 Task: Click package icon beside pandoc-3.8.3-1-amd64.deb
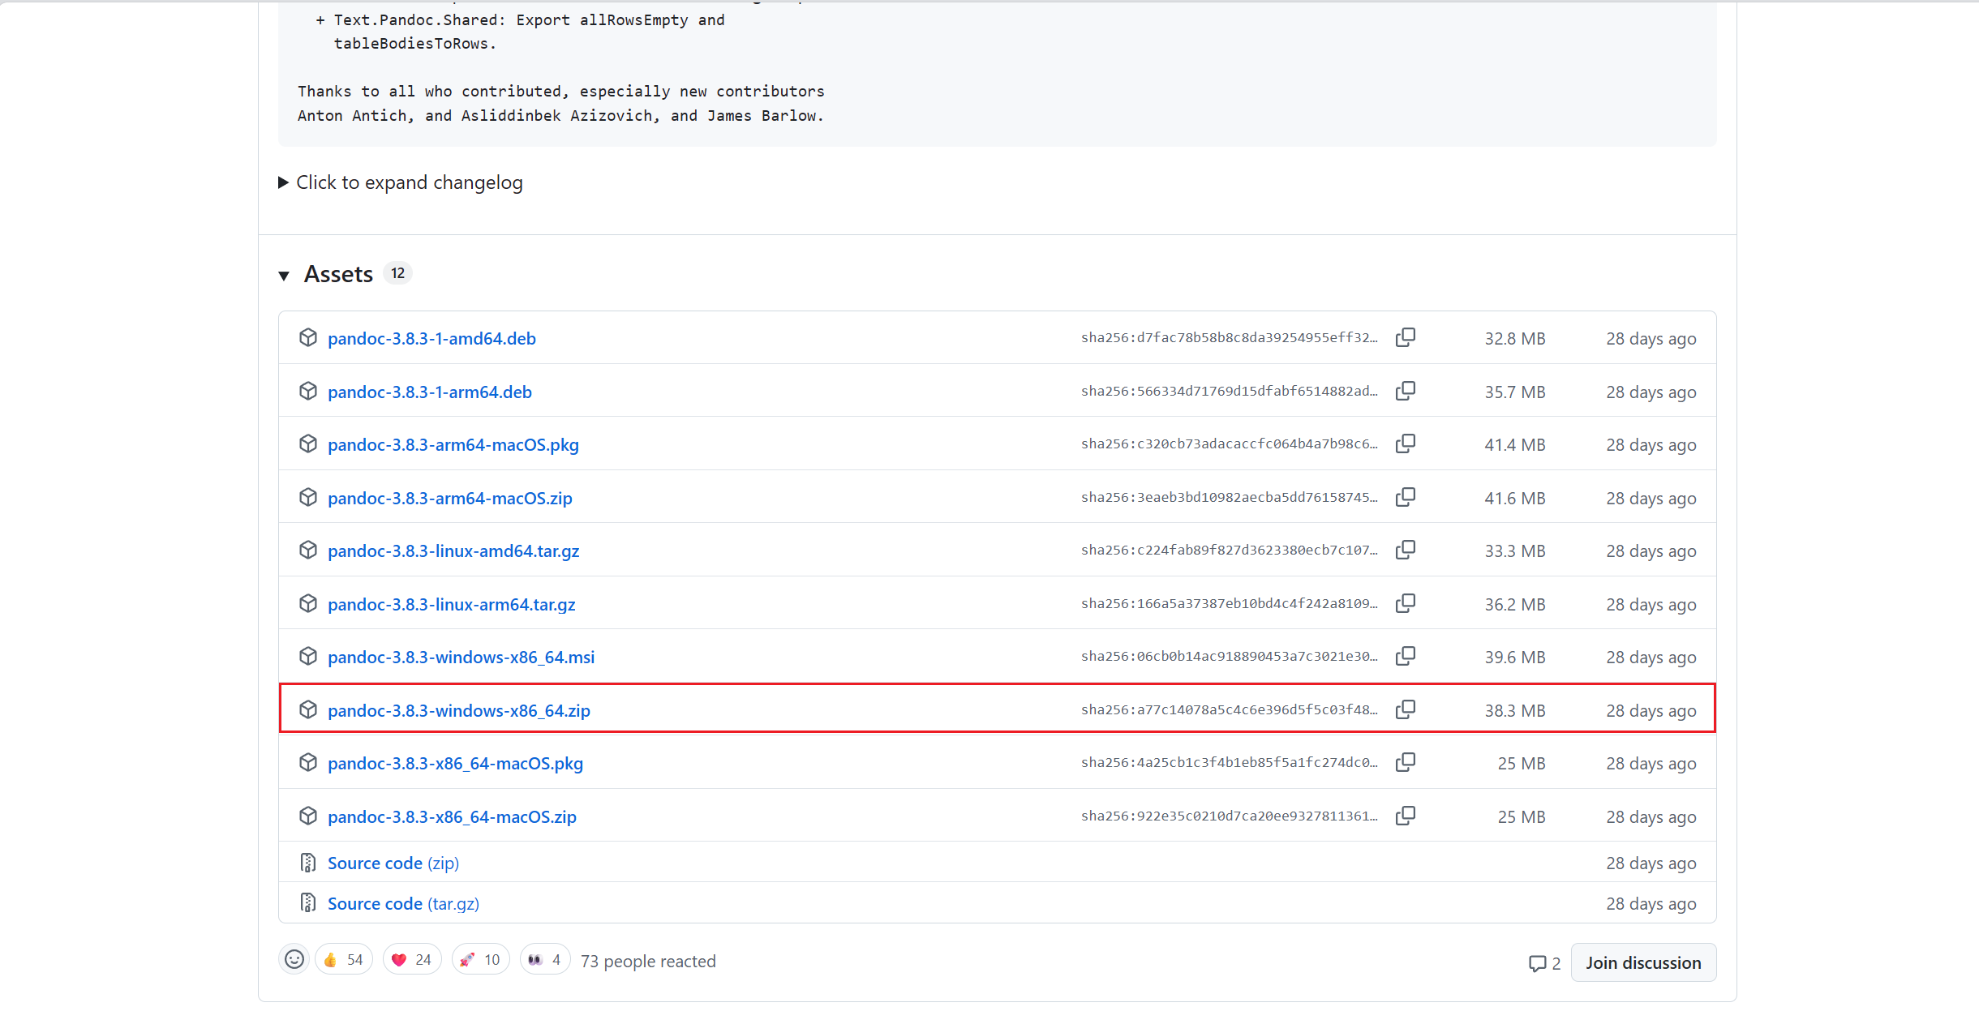[308, 337]
